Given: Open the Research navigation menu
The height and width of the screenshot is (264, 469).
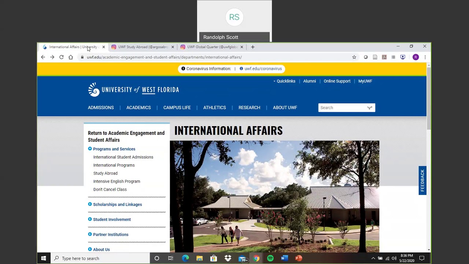Looking at the screenshot, I should coord(249,107).
